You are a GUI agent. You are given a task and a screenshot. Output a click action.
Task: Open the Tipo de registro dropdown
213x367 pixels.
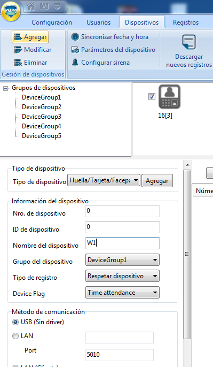122,276
